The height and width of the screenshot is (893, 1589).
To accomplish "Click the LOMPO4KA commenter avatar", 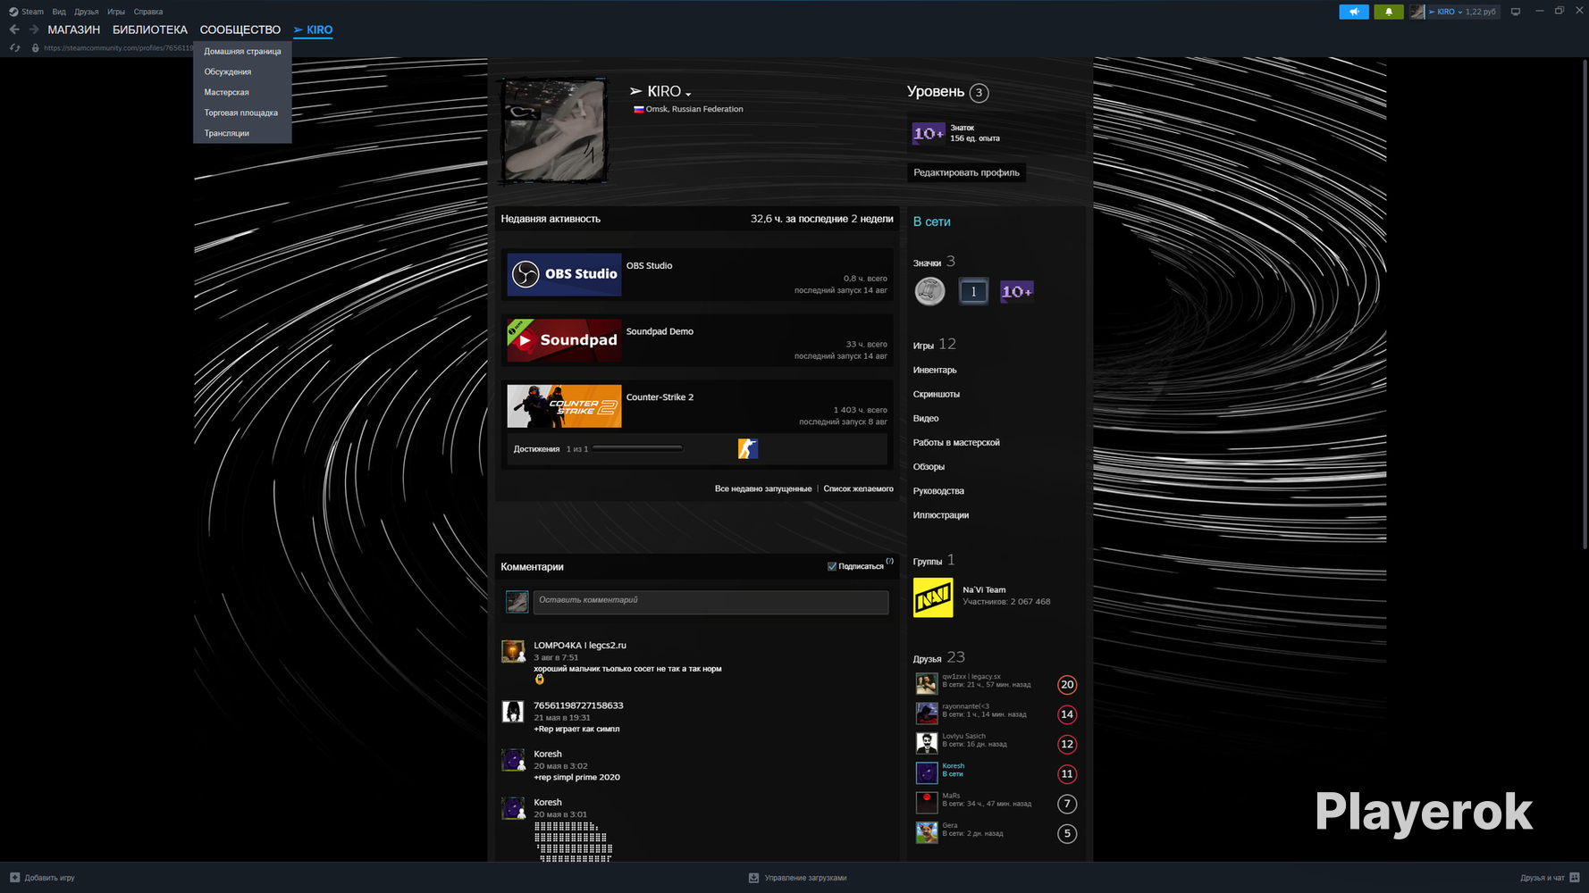I will tap(513, 652).
